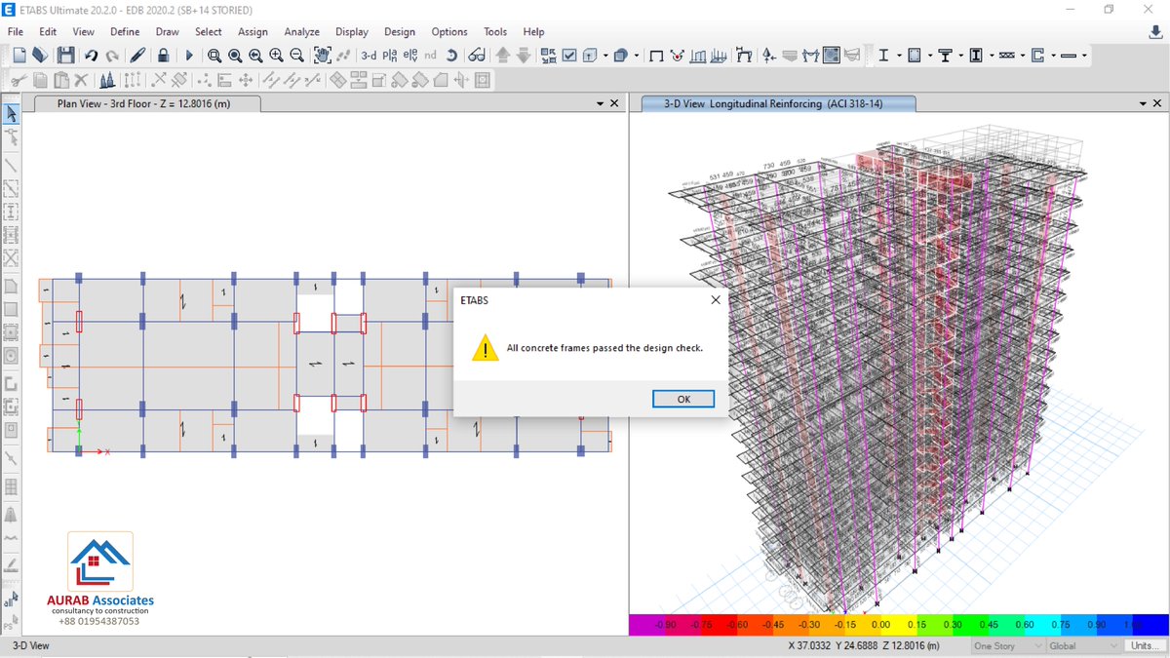Click Show Undeformed Shape frame icon
The image size is (1170, 658).
coord(656,56)
